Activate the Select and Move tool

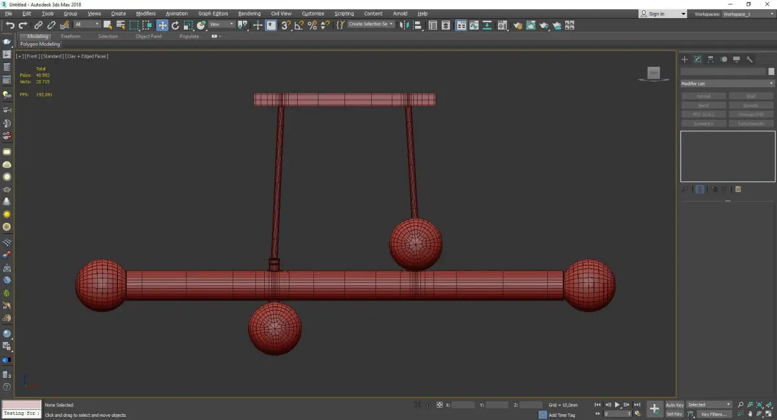(162, 25)
